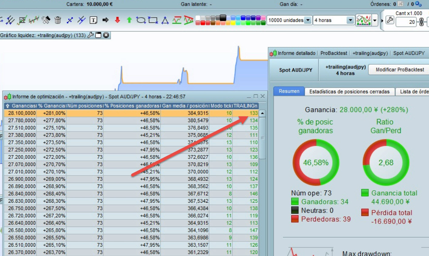This screenshot has width=429, height=256.
Task: Select the green up arrow tool
Action: pos(129,20)
